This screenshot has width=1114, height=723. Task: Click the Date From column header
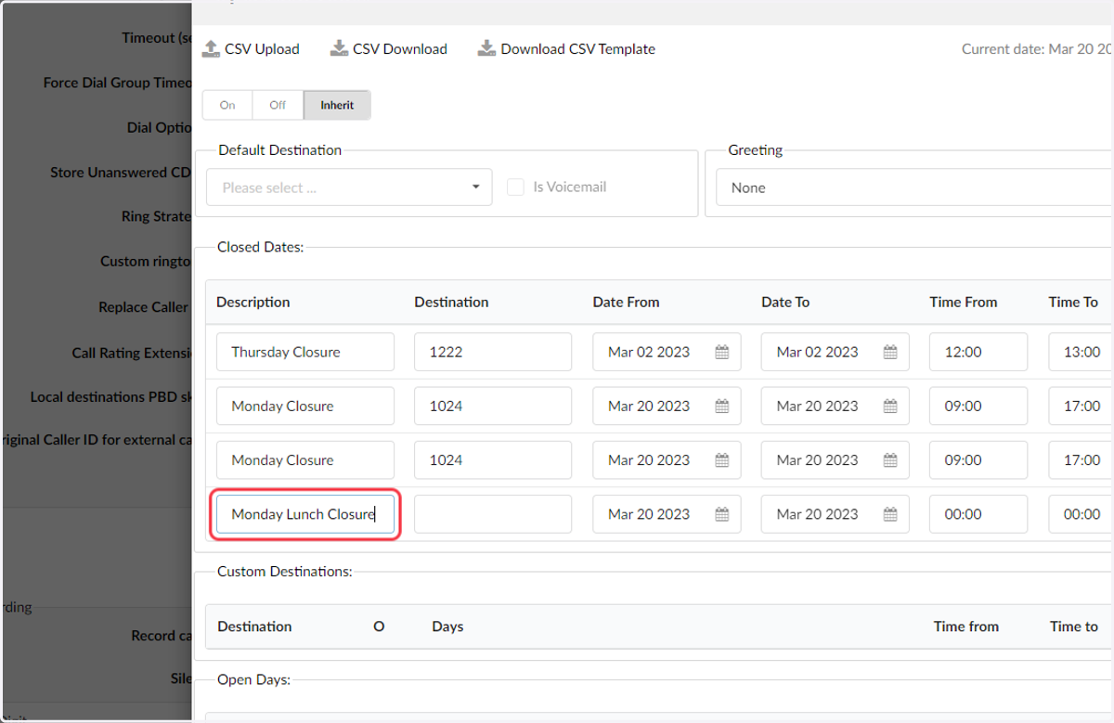pyautogui.click(x=627, y=303)
